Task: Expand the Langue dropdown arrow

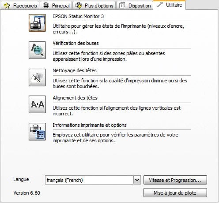Action: point(137,180)
